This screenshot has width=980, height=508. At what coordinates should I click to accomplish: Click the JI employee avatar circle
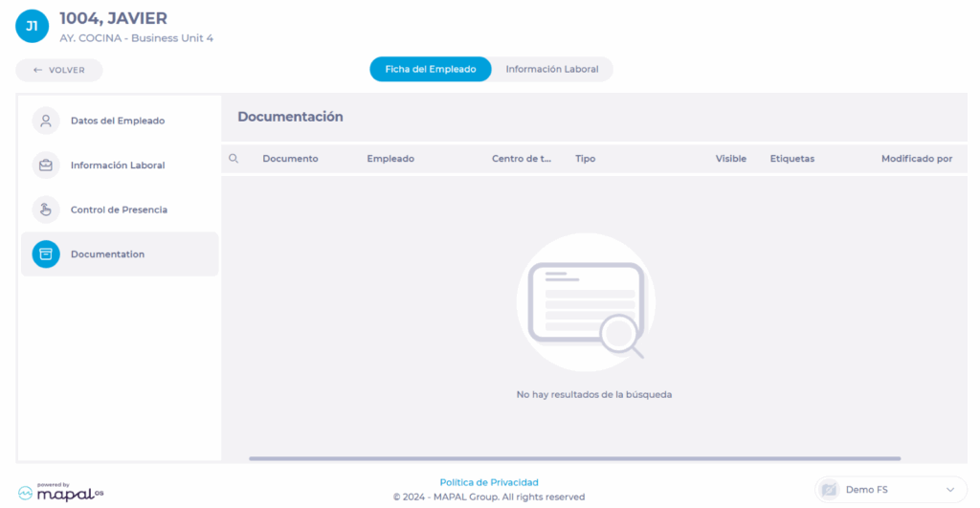point(32,27)
